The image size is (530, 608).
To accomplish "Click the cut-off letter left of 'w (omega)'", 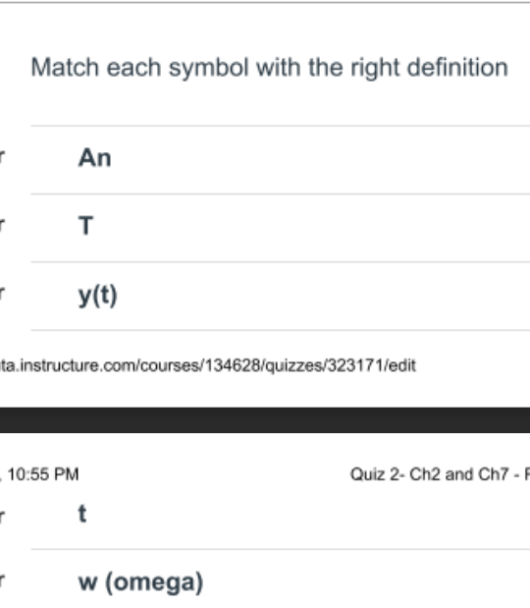I will click(x=2, y=580).
